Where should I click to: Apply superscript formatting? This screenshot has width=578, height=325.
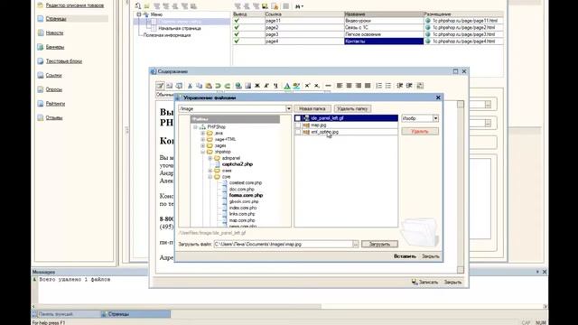[x=307, y=86]
